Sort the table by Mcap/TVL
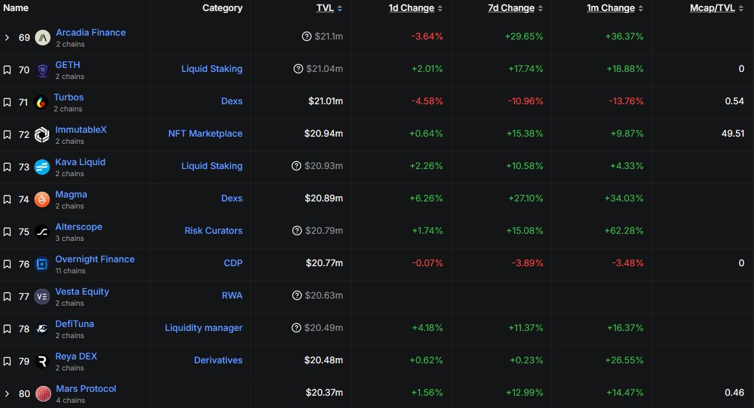The width and height of the screenshot is (754, 408). pyautogui.click(x=717, y=8)
